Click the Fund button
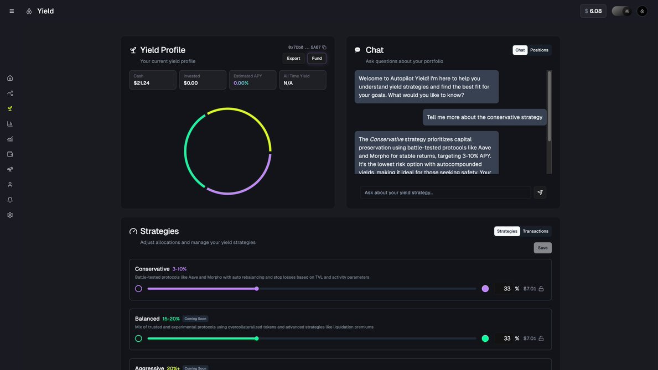 point(317,58)
